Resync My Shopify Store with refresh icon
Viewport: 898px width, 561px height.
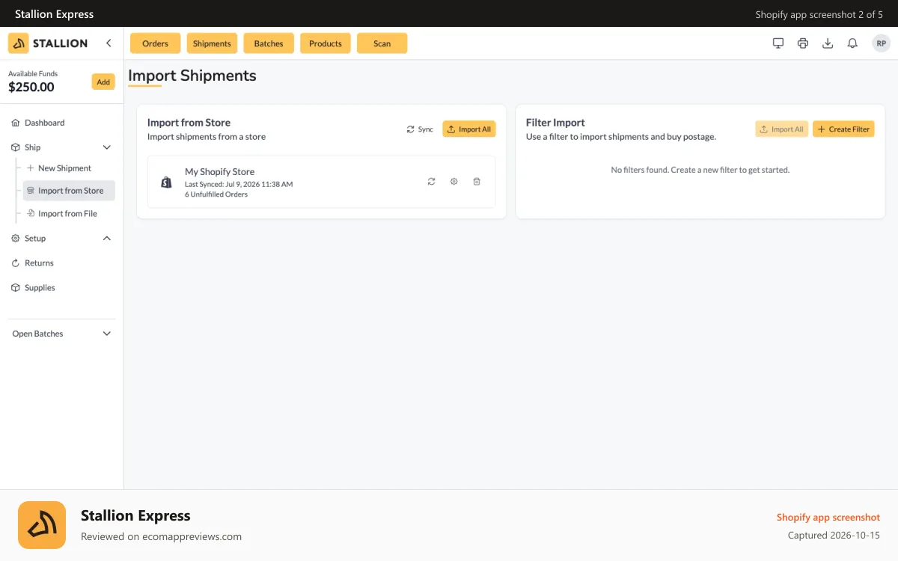431,182
